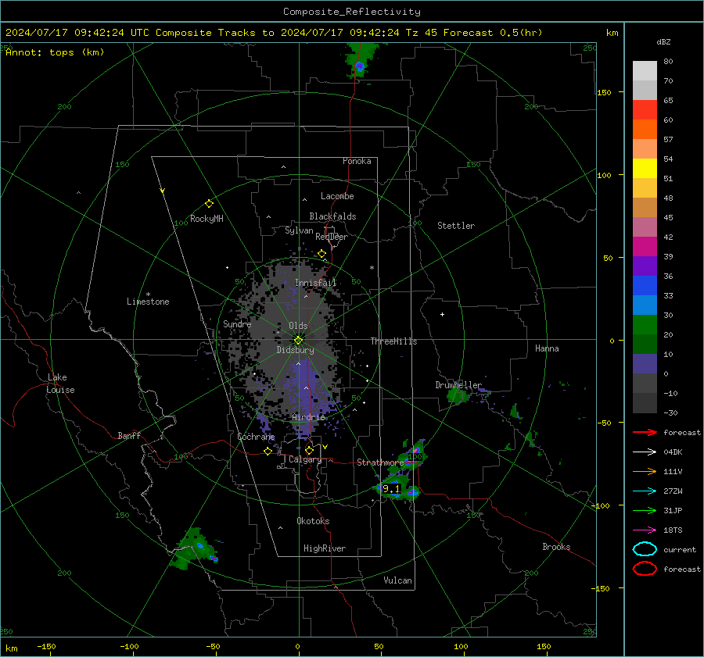Click the dBZ legend heading

(663, 41)
